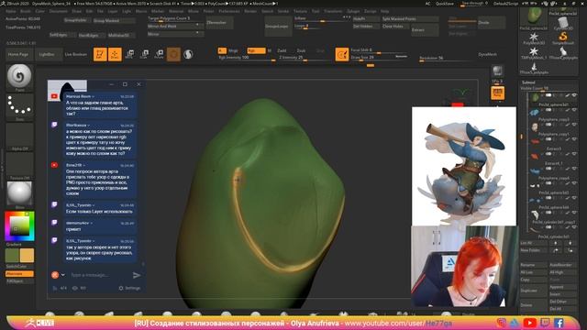Open the Preferences menu

tap(229, 11)
